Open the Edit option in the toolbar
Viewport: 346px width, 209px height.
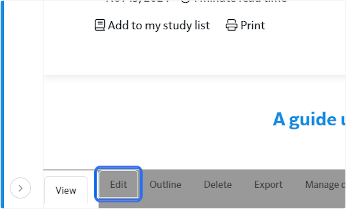coord(118,184)
